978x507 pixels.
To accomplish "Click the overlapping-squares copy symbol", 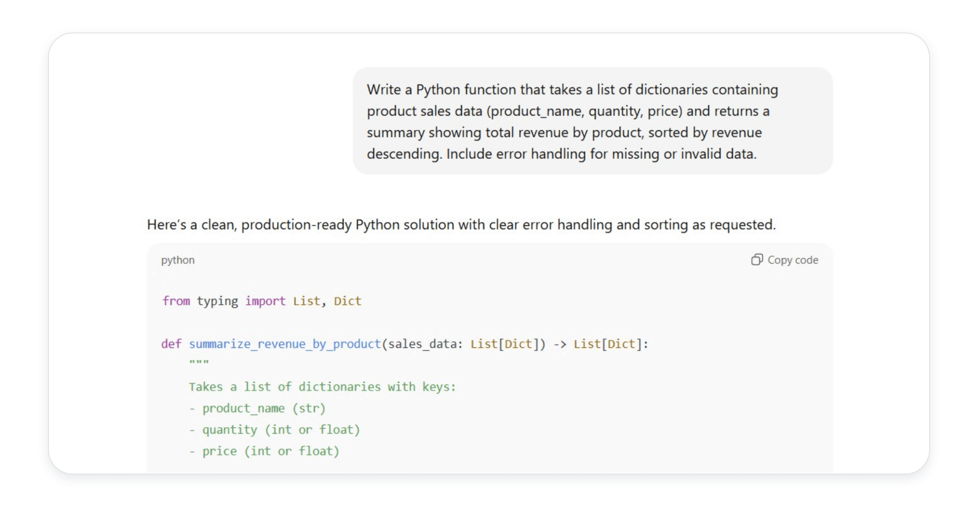I will point(758,259).
